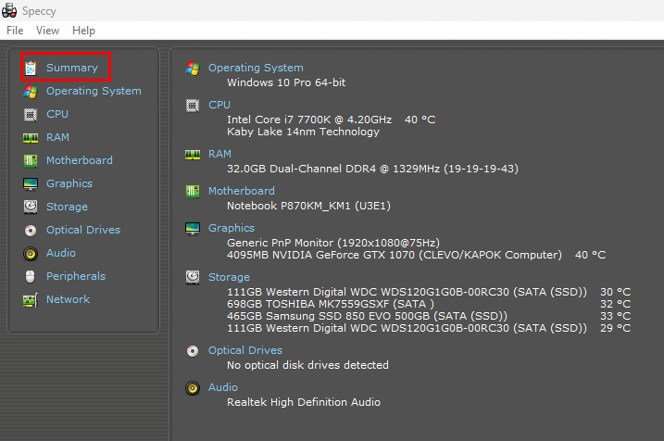664x441 pixels.
Task: Click the Graphics monitor icon in summary pane
Action: 193,229
